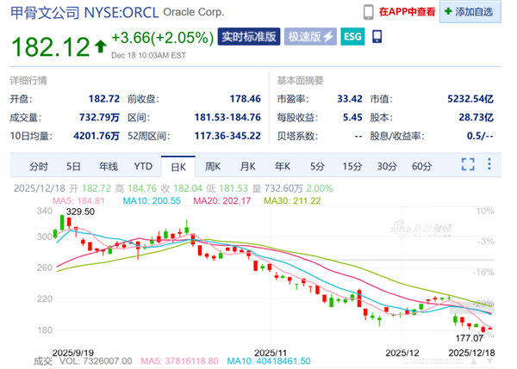Switch to 极速版 quote mode
Viewport: 517px width, 369px height.
tap(311, 37)
